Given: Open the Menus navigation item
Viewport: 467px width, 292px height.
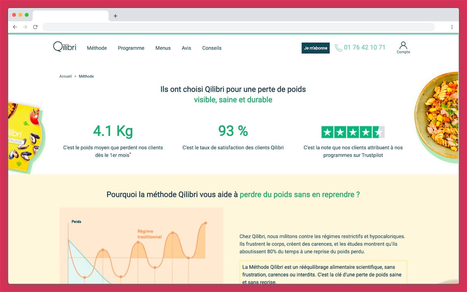Looking at the screenshot, I should [163, 48].
